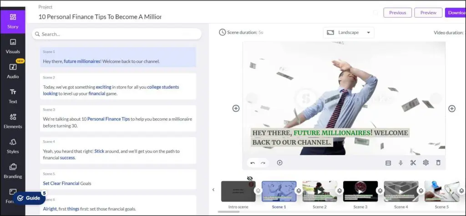Click layers icon between Scene 1 and Scene 2
This screenshot has width=466, height=216.
click(x=299, y=191)
